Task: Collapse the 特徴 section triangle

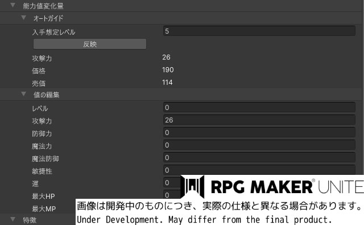Action: (x=13, y=219)
